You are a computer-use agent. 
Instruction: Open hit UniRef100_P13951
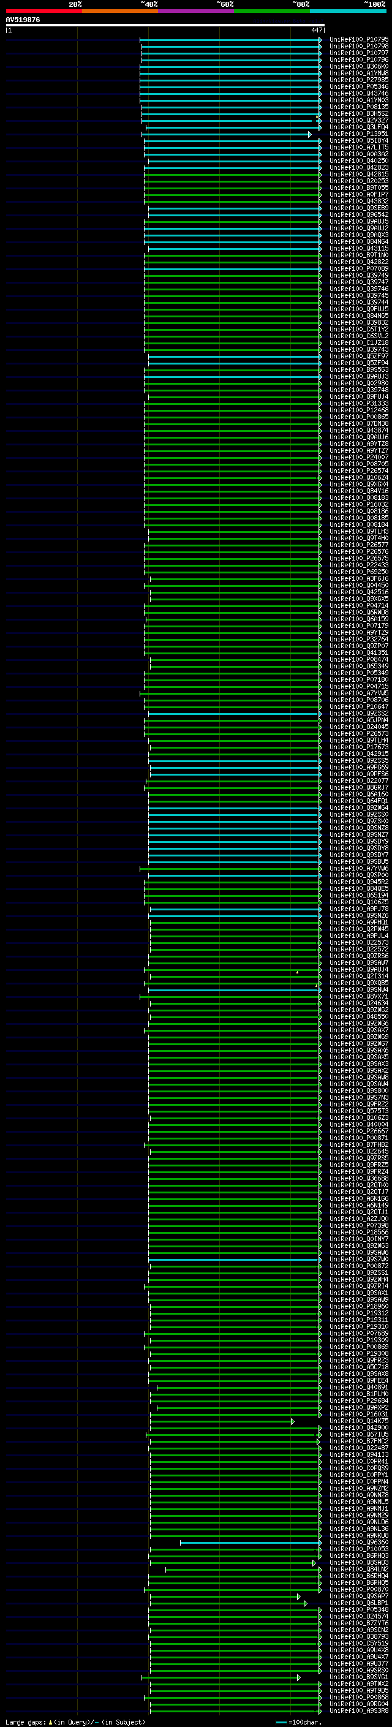(x=359, y=134)
